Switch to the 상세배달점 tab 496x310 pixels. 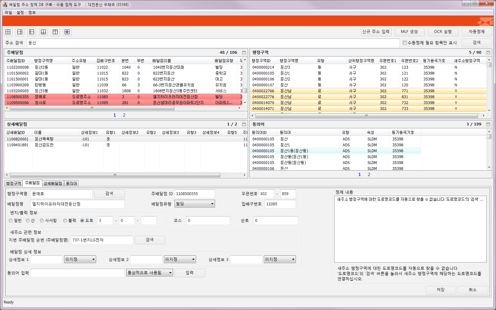(53, 183)
